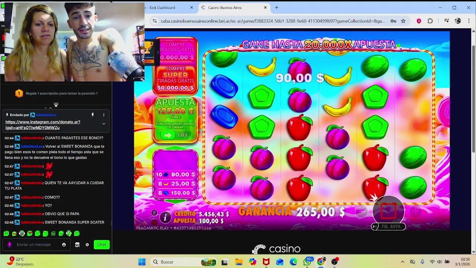476x268 pixels.
Task: Open a new browser tab
Action: (276, 7)
